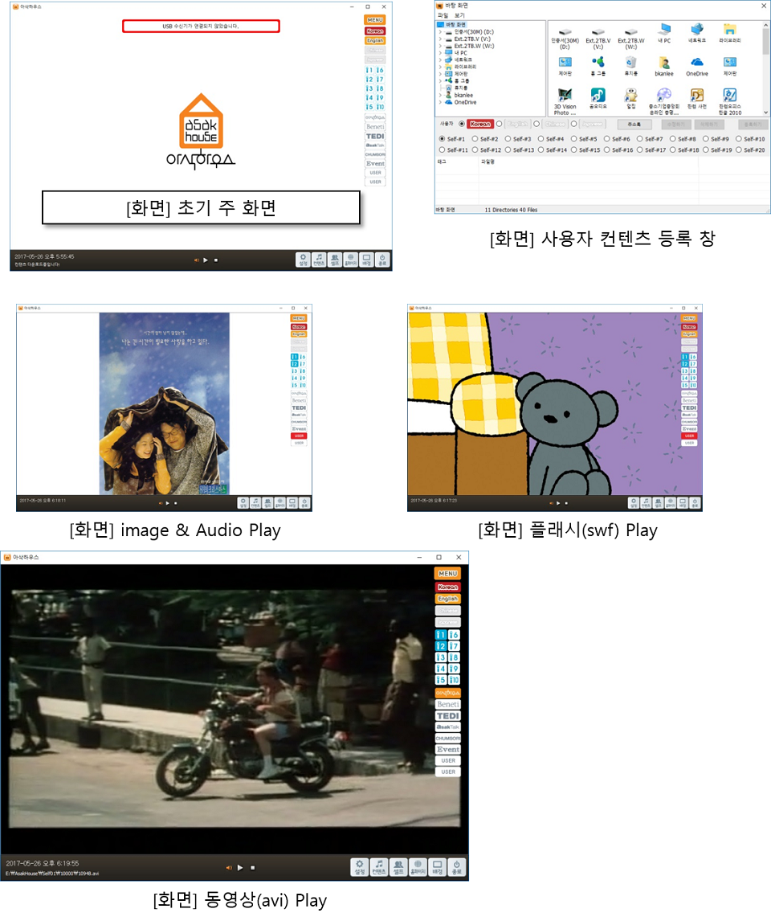
Task: Expand the 내 PC tree node
Action: coord(440,53)
